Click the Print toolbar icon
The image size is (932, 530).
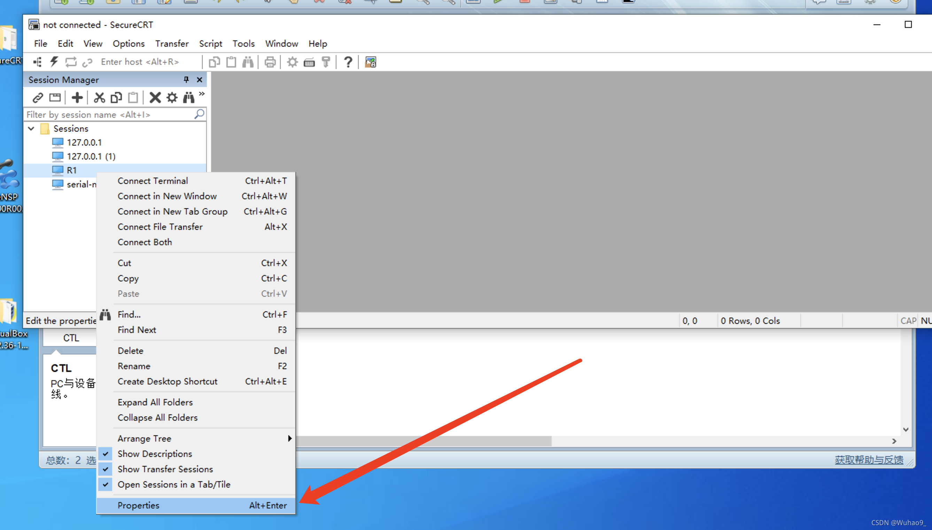[270, 62]
